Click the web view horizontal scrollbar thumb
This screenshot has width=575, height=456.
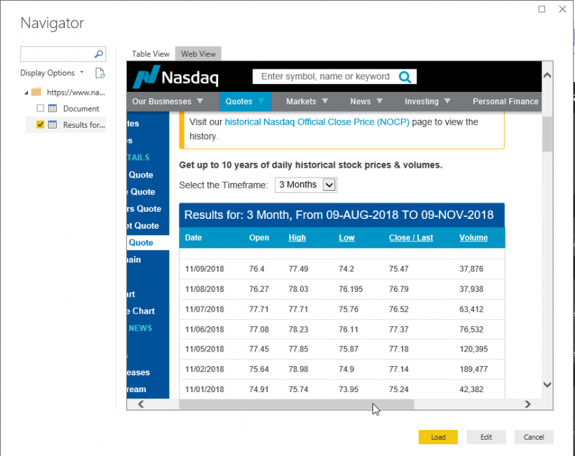(297, 404)
